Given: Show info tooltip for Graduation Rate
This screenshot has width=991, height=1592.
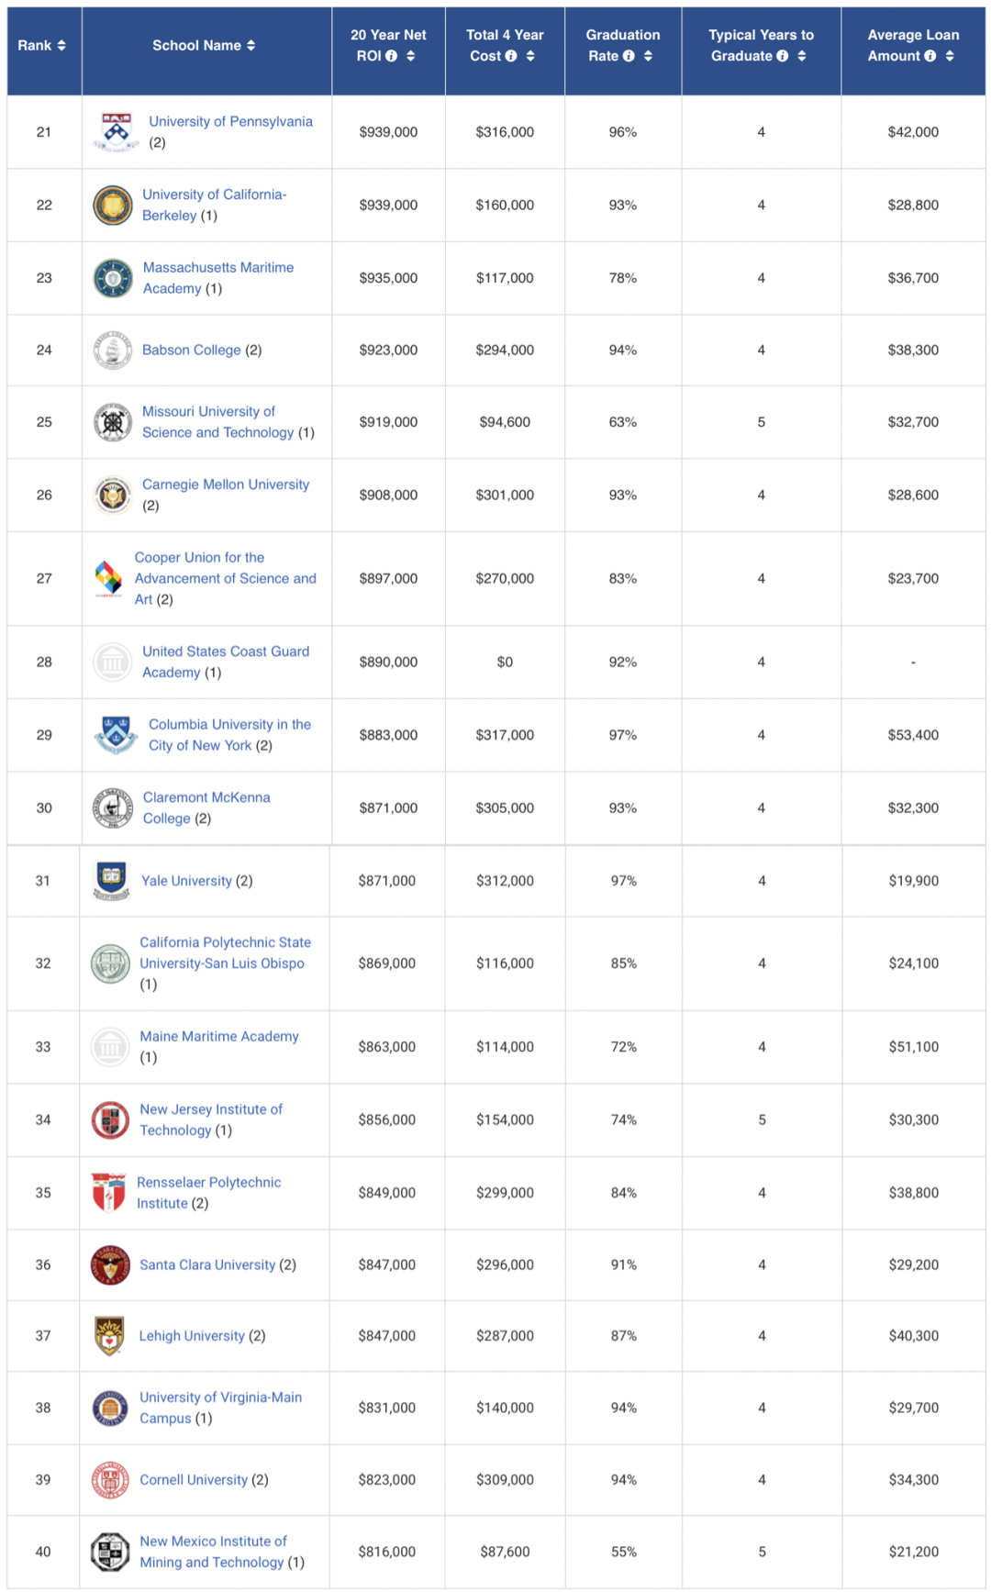Looking at the screenshot, I should click(x=629, y=56).
